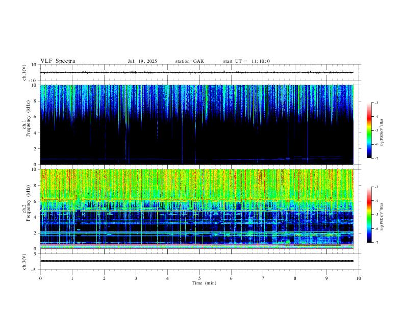Click ch.1 'Frequency (kHz)' axis label
Screen dimensions: 404x312
click(29, 118)
